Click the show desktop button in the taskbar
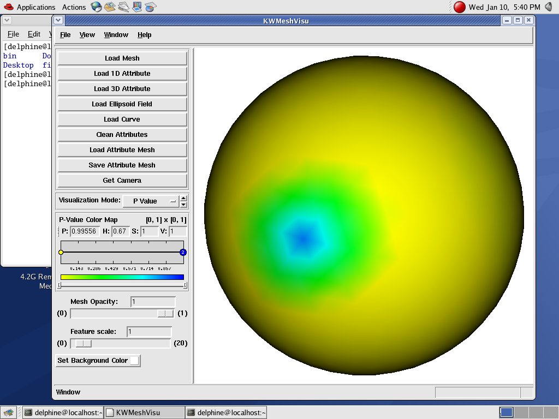The image size is (559, 419). [8, 412]
